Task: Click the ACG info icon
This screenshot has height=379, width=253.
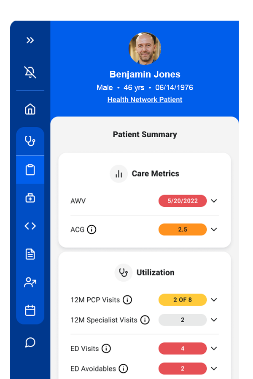Action: click(92, 230)
